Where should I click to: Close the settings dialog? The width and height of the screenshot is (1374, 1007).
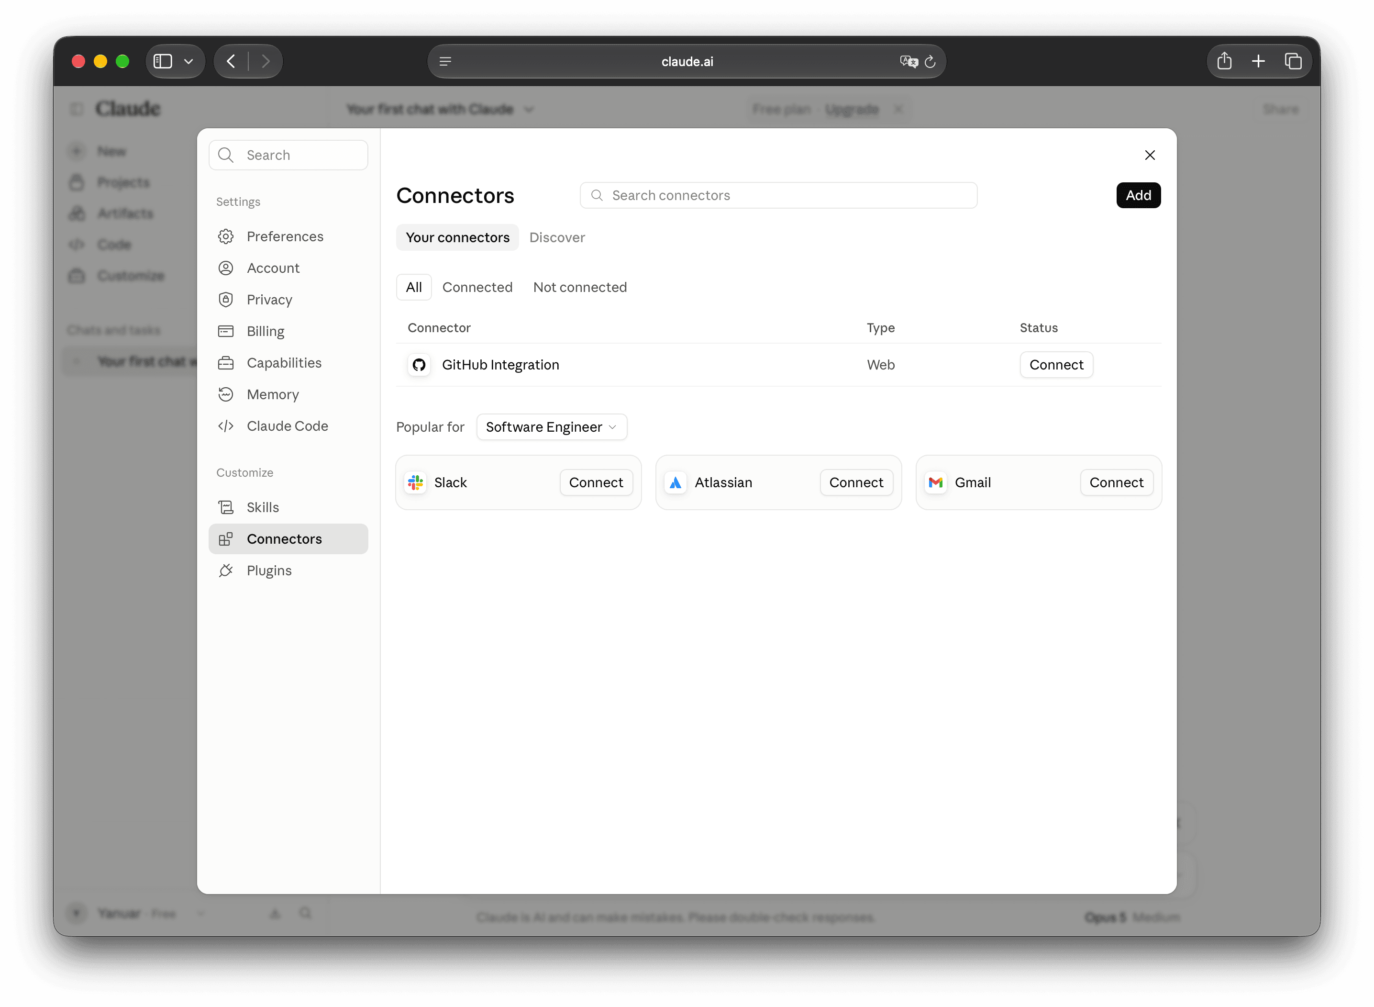coord(1149,155)
